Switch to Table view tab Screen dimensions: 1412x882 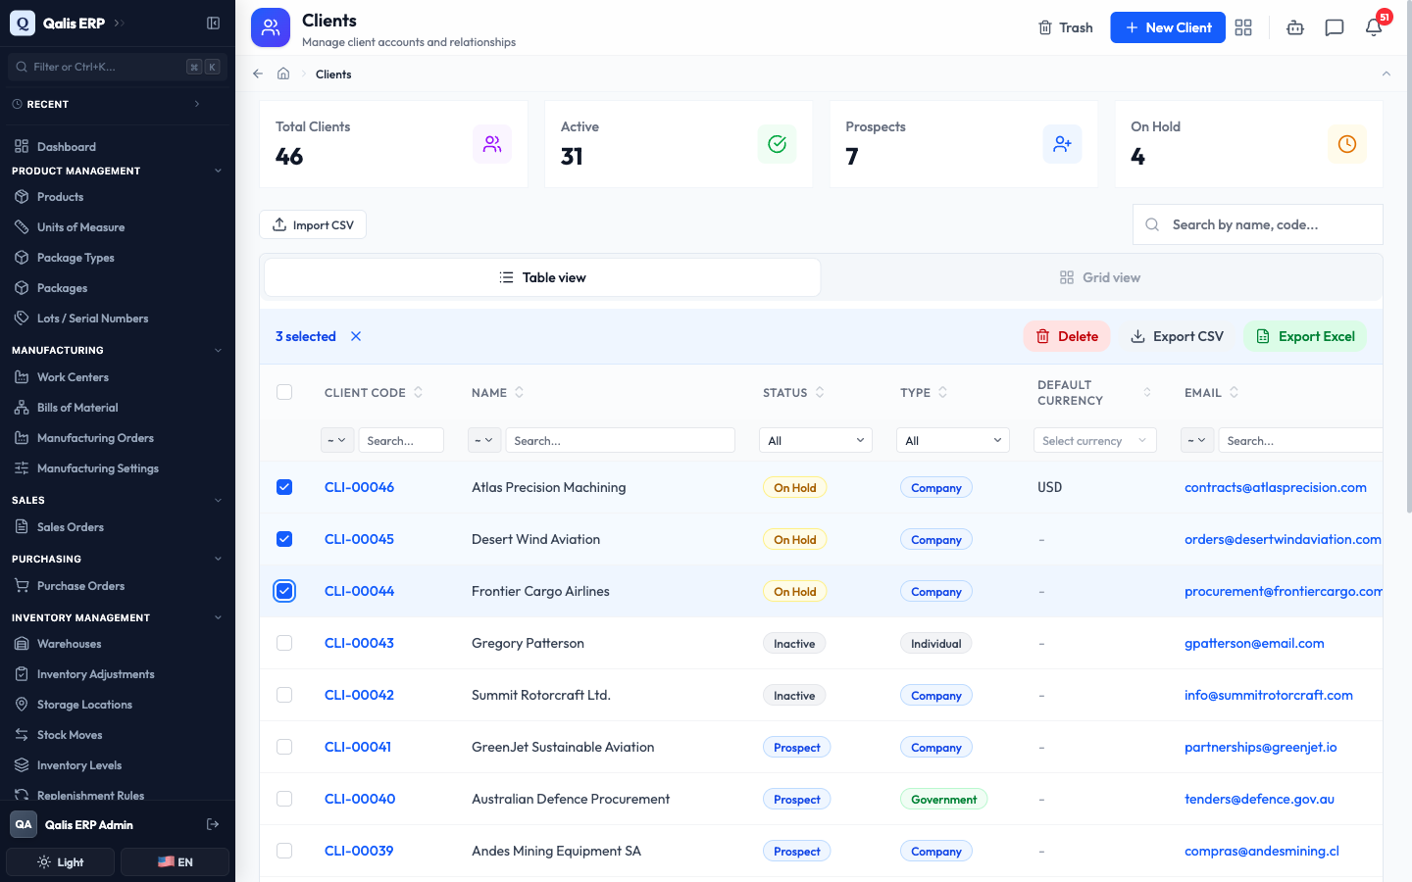(542, 277)
